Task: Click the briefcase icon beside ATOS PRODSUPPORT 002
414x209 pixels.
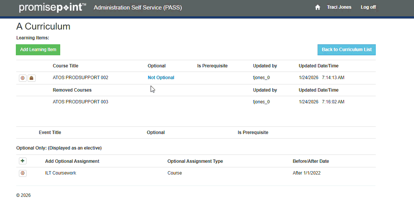Action: click(x=32, y=78)
